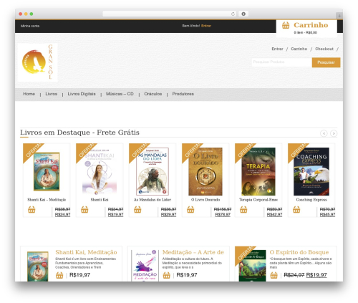Click the As Mandalas do Líder title
Screen dimensions: 358x303
point(153,200)
